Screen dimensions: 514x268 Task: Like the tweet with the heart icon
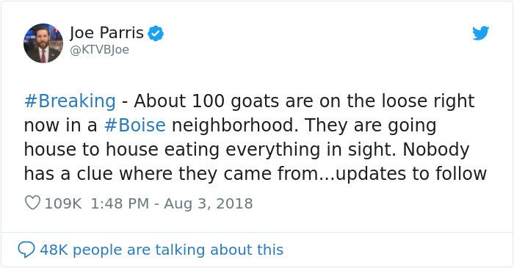click(32, 203)
